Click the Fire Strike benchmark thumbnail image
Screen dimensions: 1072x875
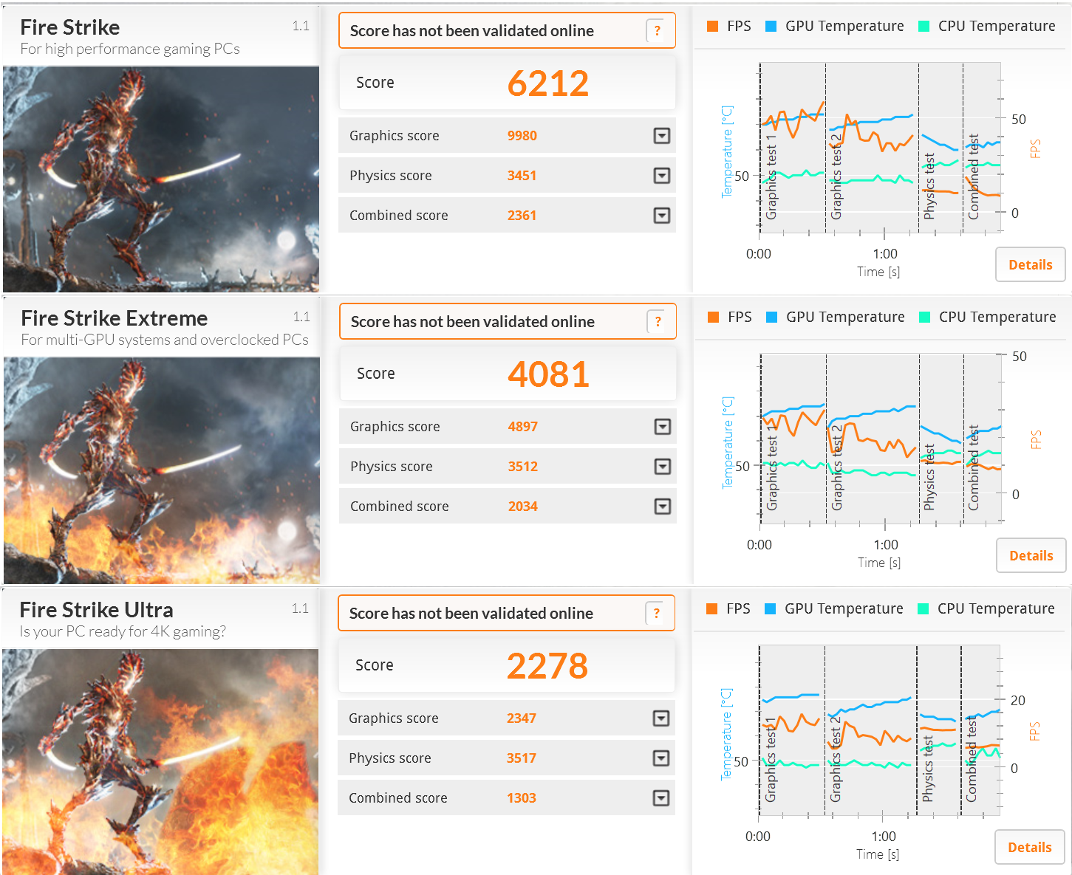coord(161,179)
